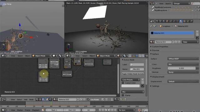Open material slot specials down arrow
Viewport: 200px width, 112px height.
click(197, 38)
